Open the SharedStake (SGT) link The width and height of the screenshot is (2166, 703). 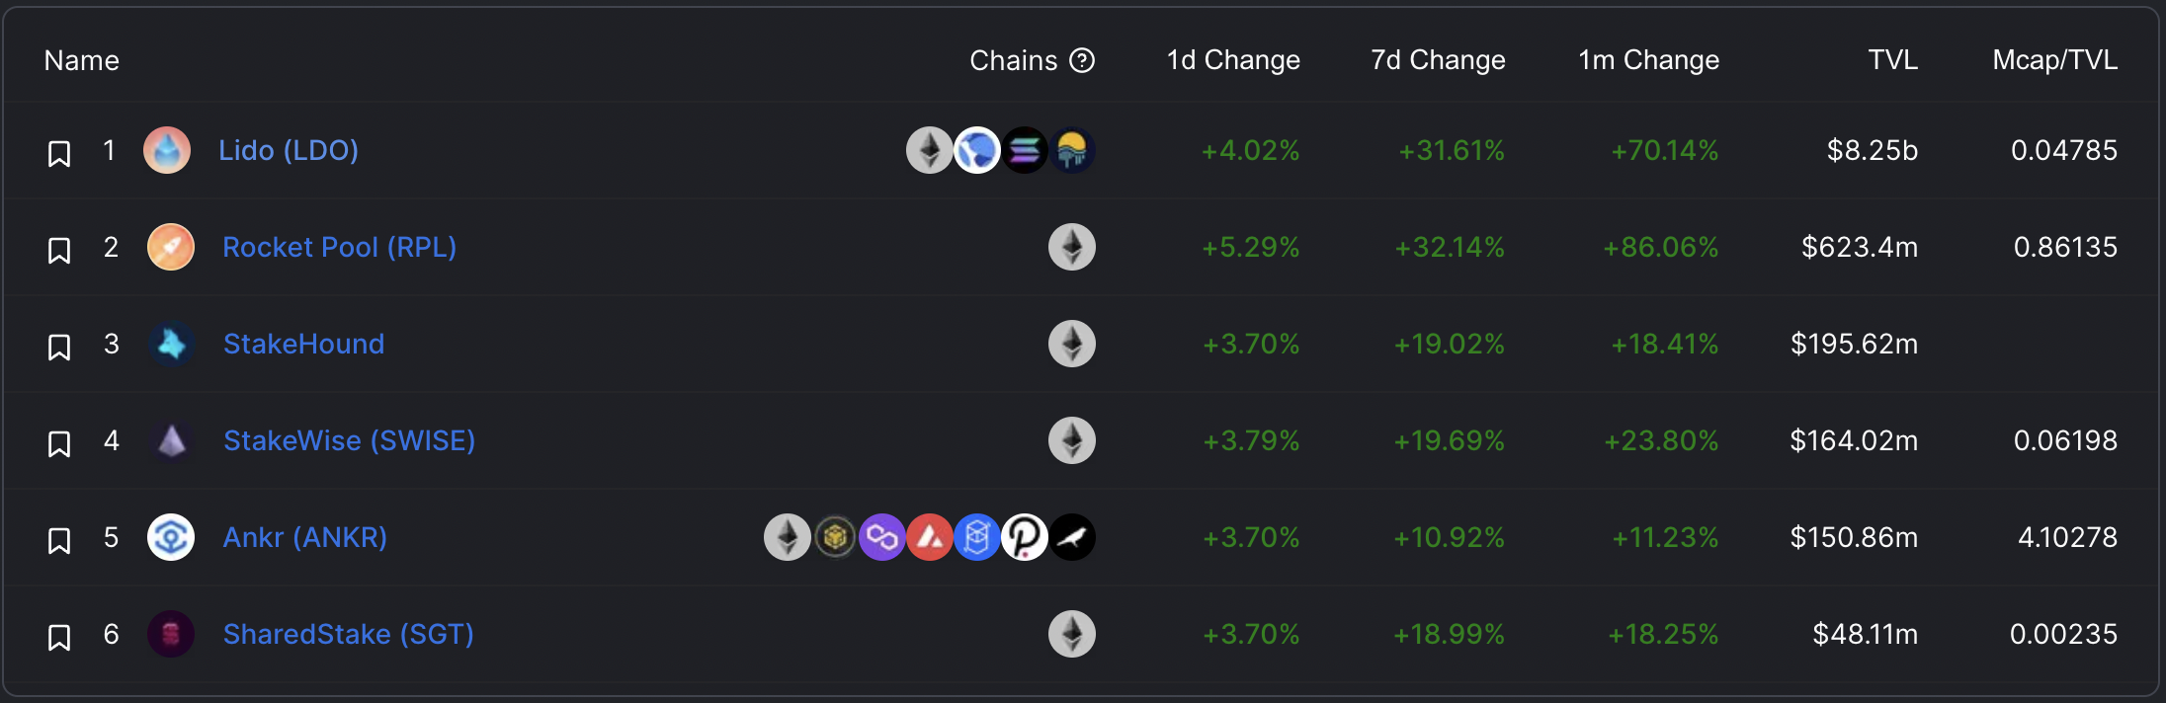coord(349,634)
